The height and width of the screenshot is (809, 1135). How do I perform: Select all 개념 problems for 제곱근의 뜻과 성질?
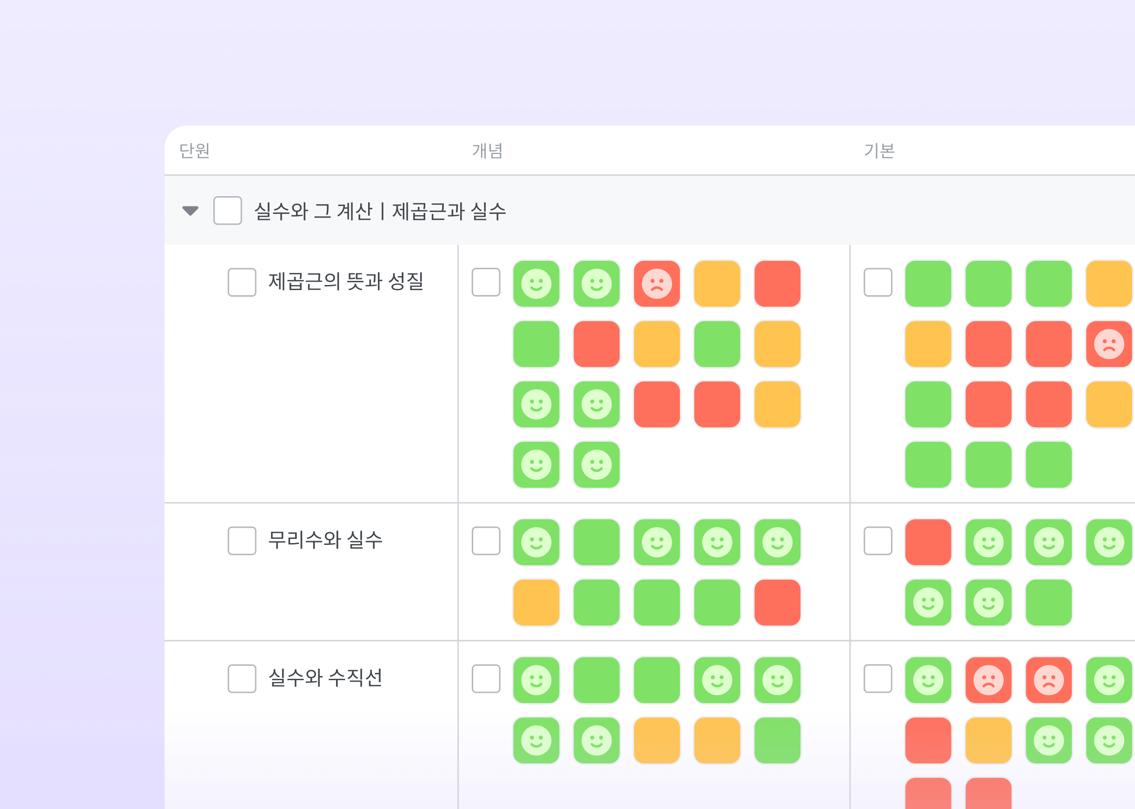[x=486, y=283]
